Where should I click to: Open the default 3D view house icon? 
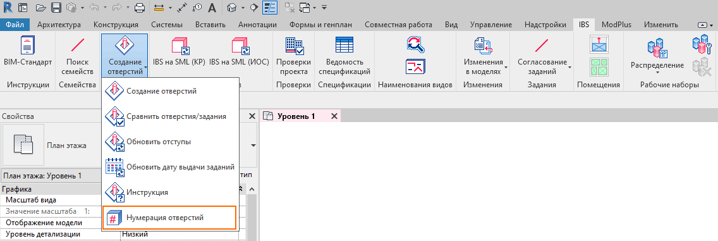(233, 8)
